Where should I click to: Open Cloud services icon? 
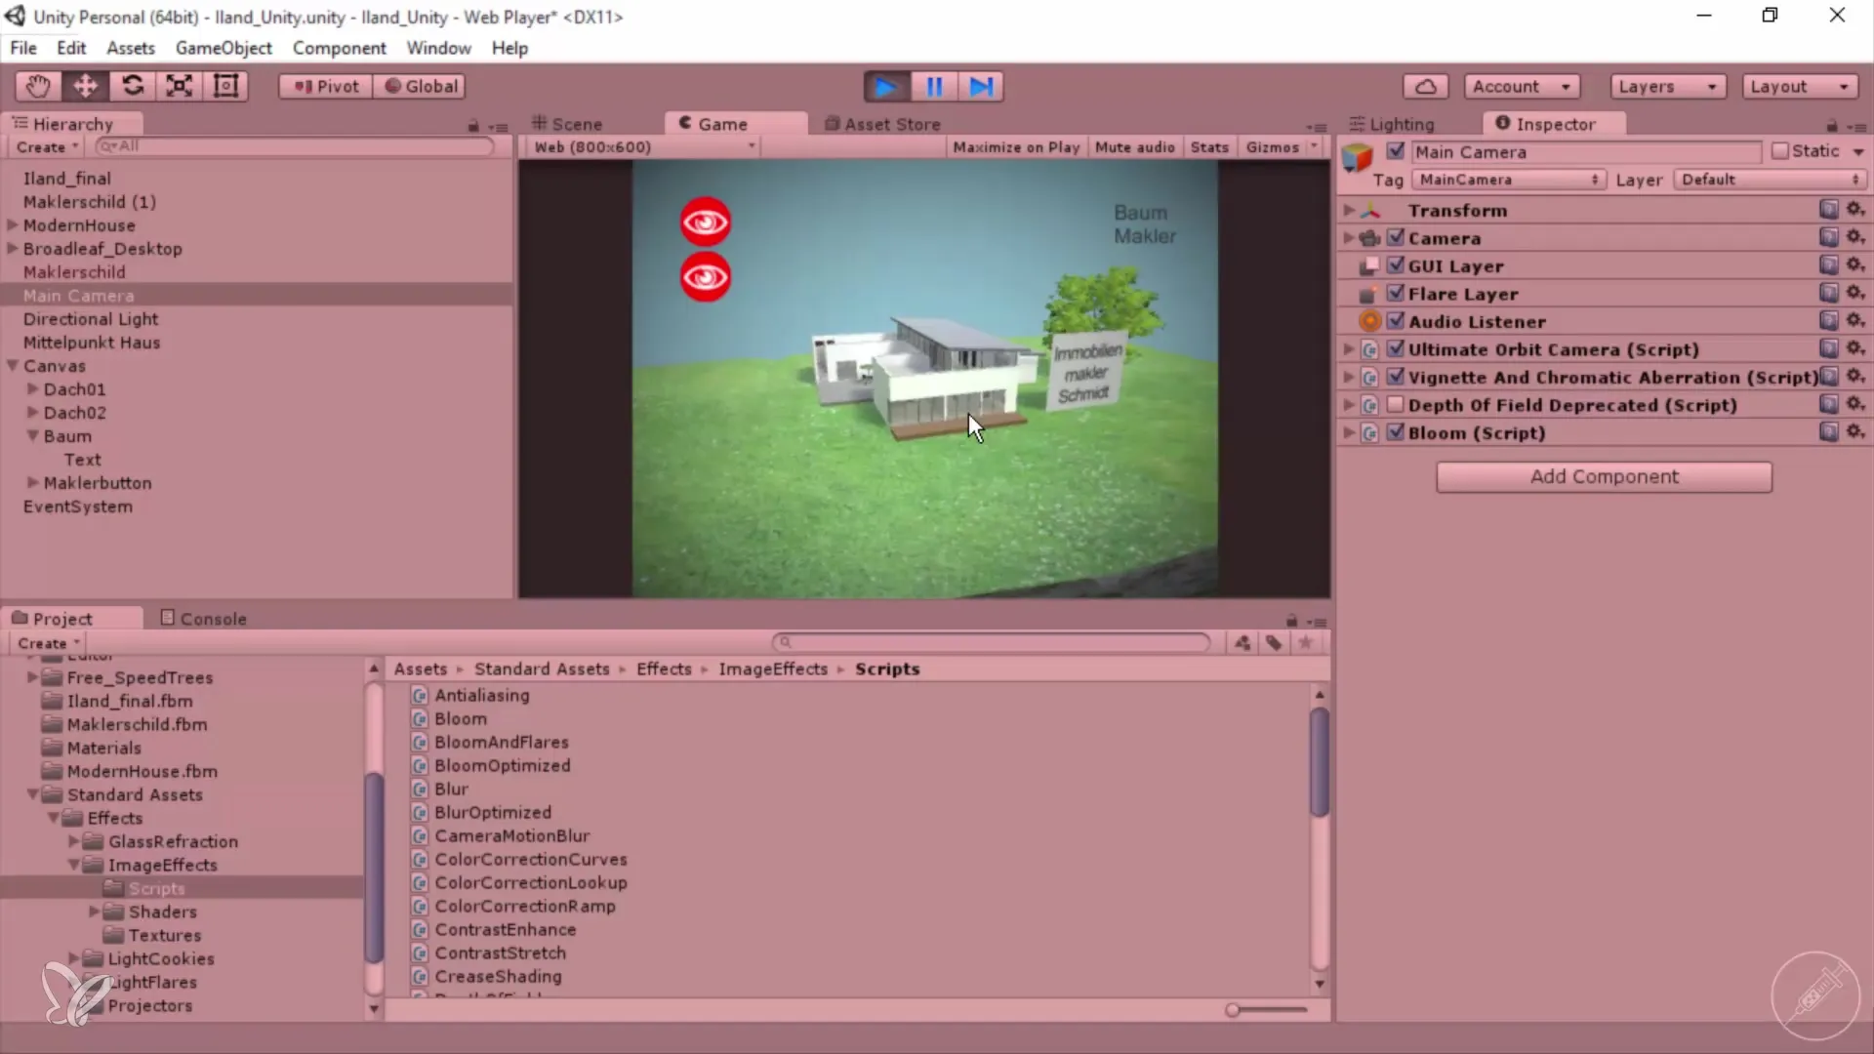click(x=1425, y=86)
